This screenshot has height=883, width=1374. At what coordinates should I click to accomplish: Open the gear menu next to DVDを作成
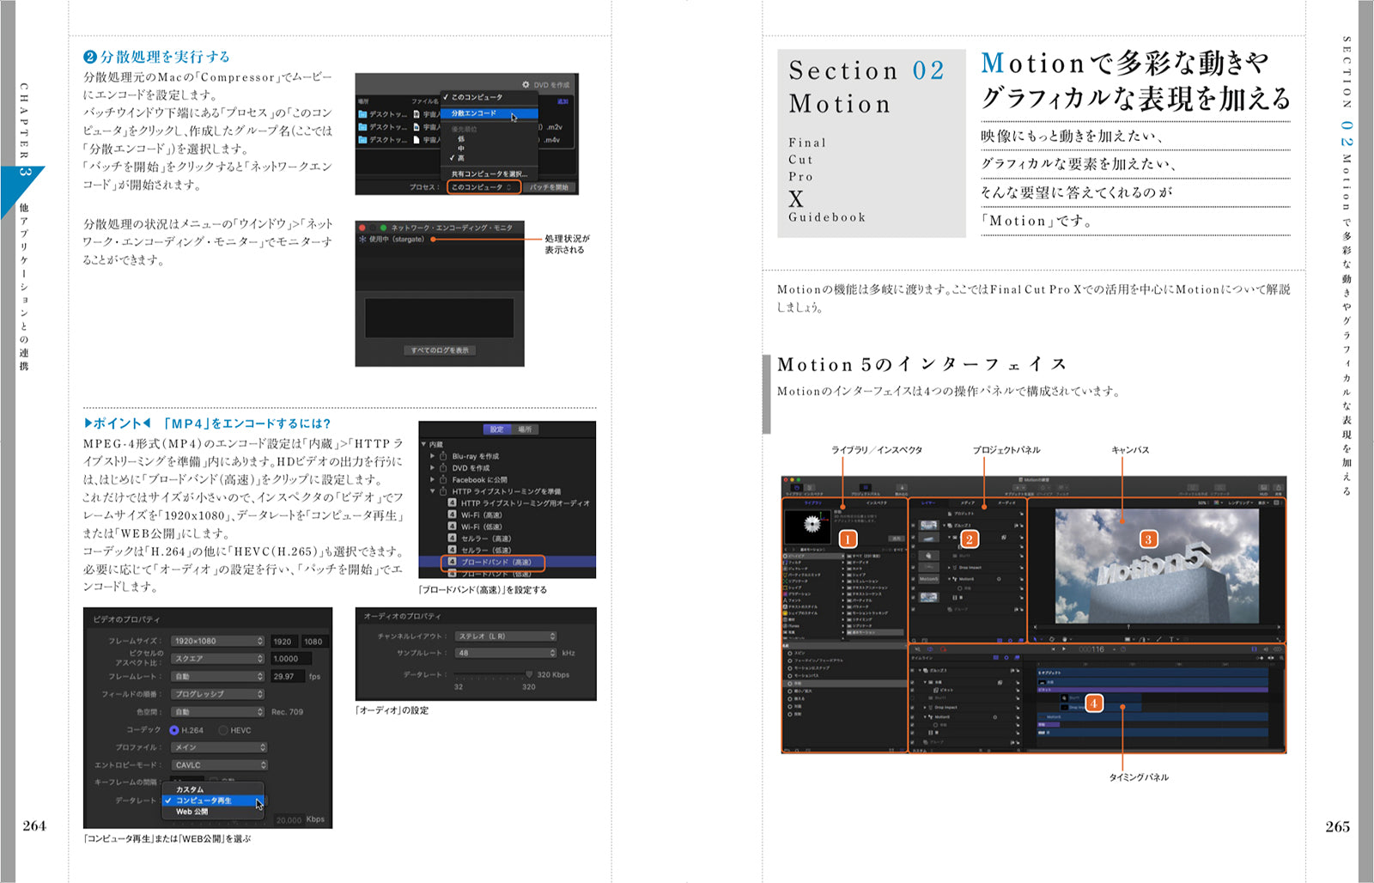tap(526, 85)
